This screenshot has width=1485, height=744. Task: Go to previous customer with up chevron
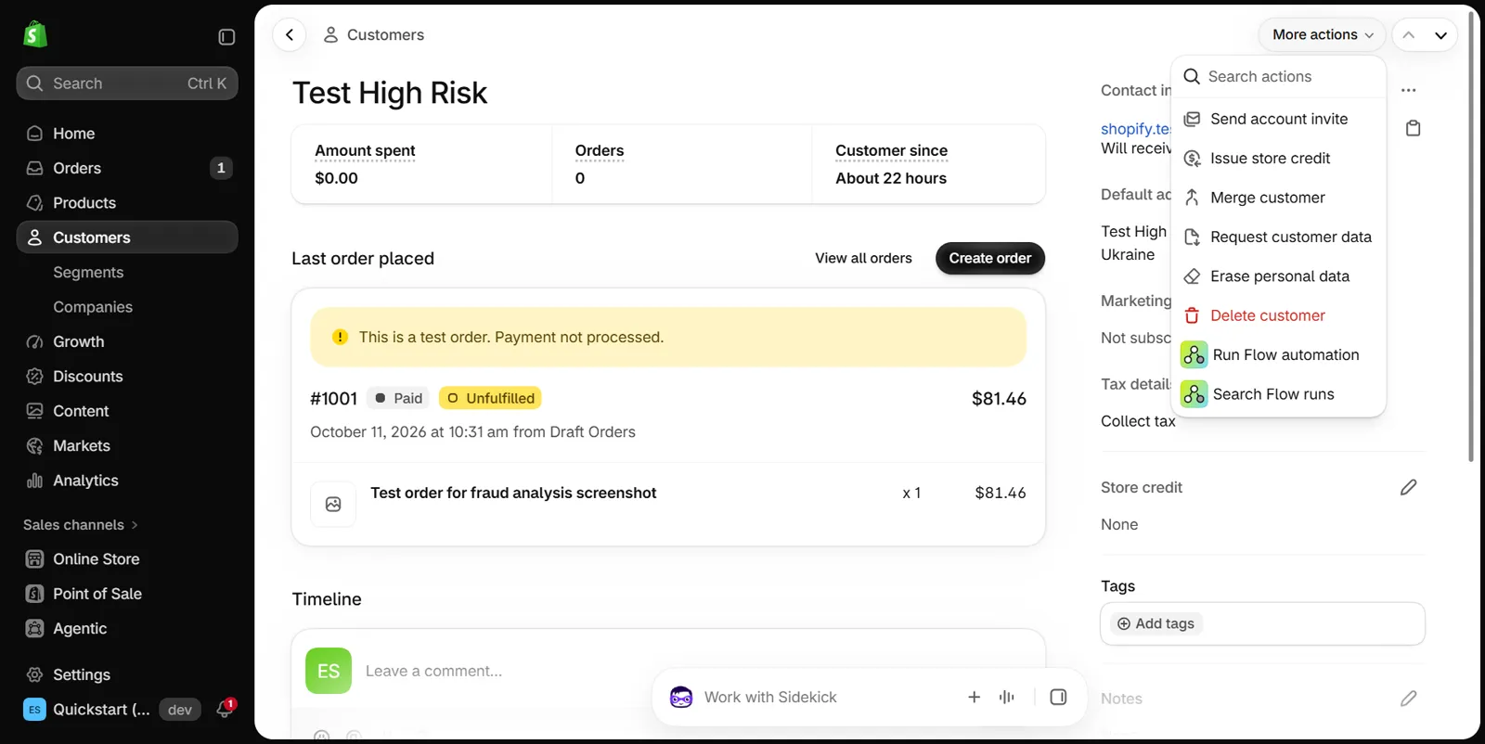pos(1408,35)
